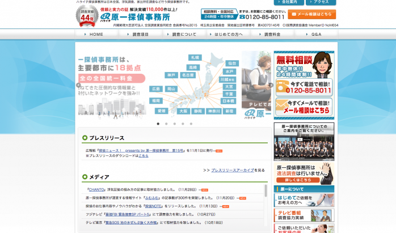Viewport: 396px width, 233px height.
Task: Click the 仙台 location label on map
Action: pyautogui.click(x=232, y=63)
